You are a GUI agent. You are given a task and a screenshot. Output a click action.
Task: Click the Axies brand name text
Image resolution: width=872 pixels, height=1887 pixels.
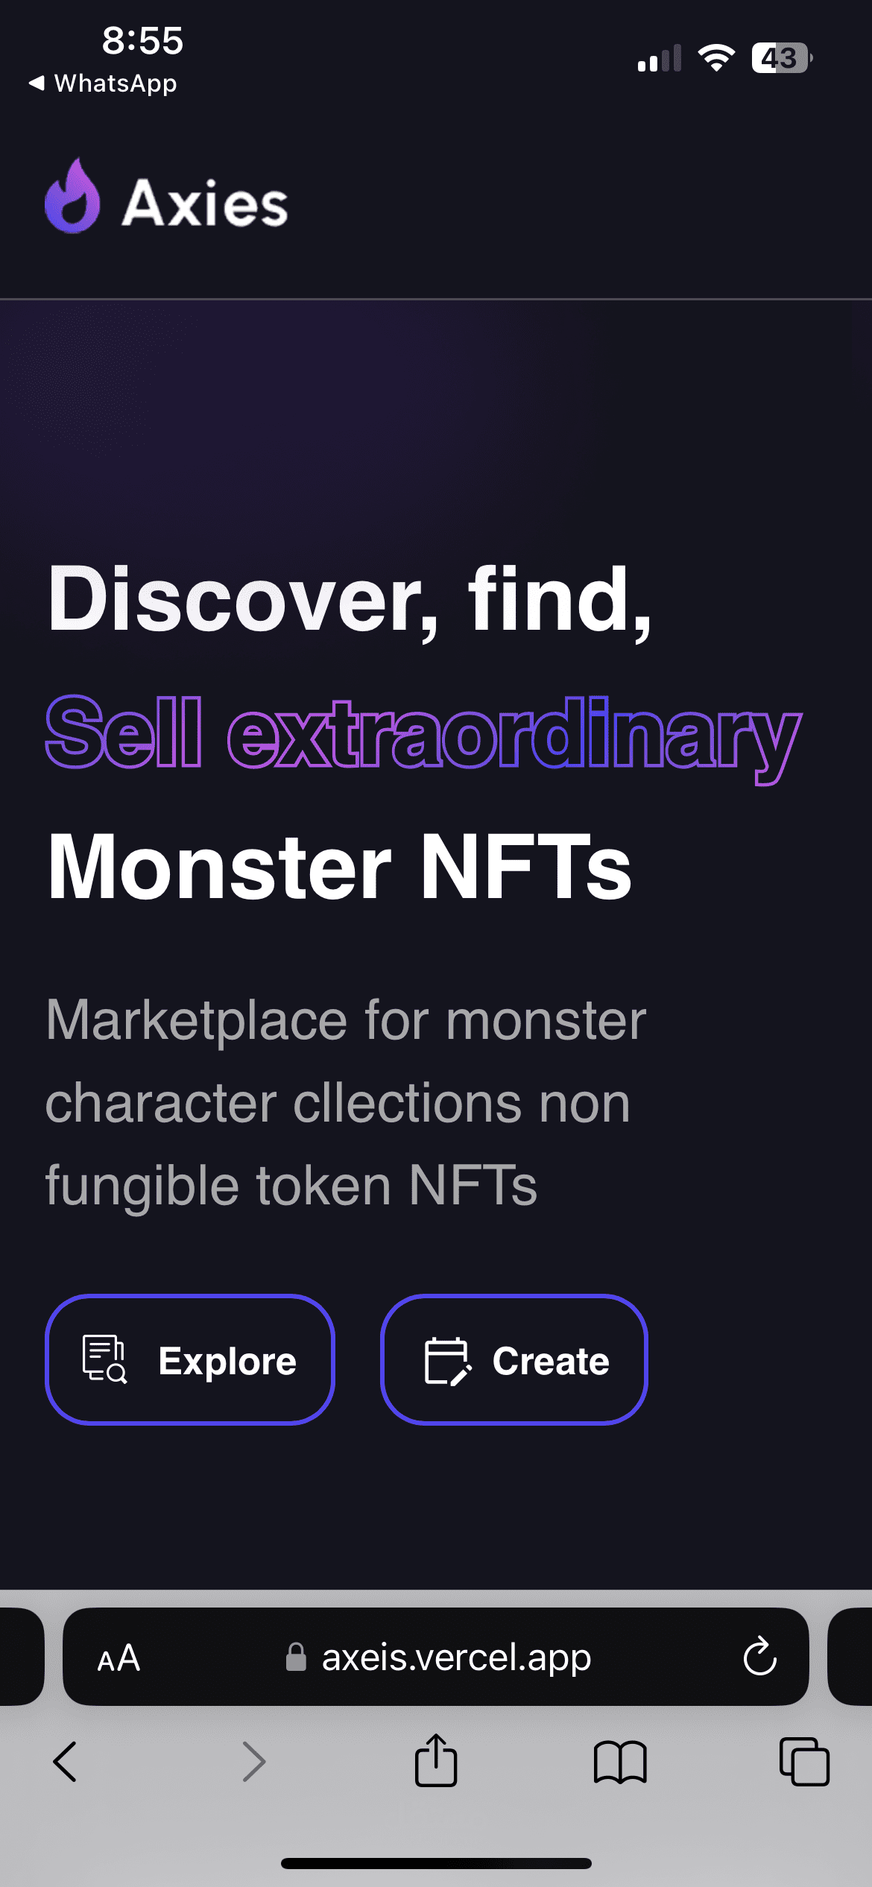205,203
